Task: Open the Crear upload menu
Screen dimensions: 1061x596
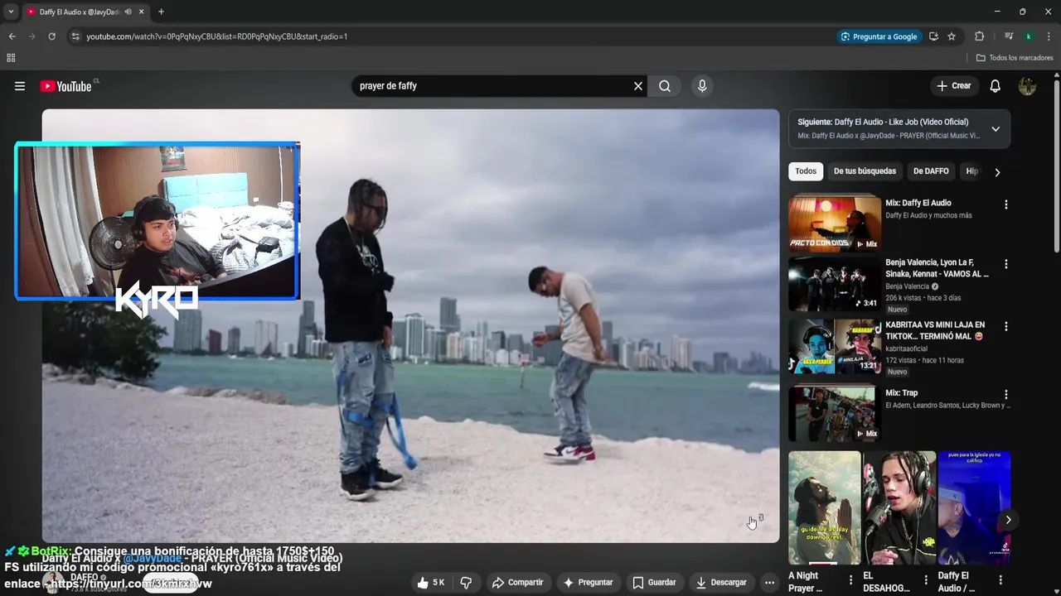Action: (953, 86)
